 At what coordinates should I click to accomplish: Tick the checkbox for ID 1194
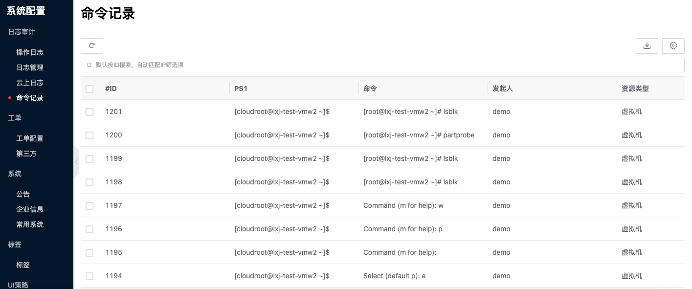point(89,276)
